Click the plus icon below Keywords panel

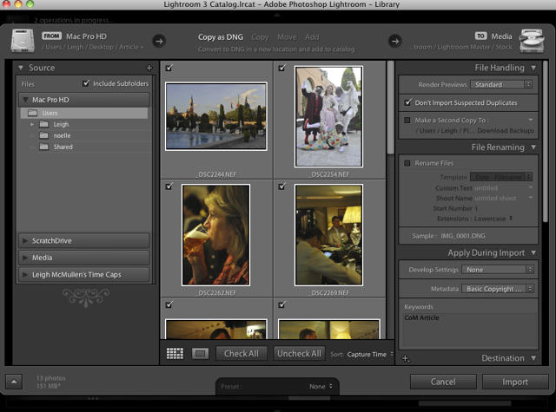click(406, 358)
